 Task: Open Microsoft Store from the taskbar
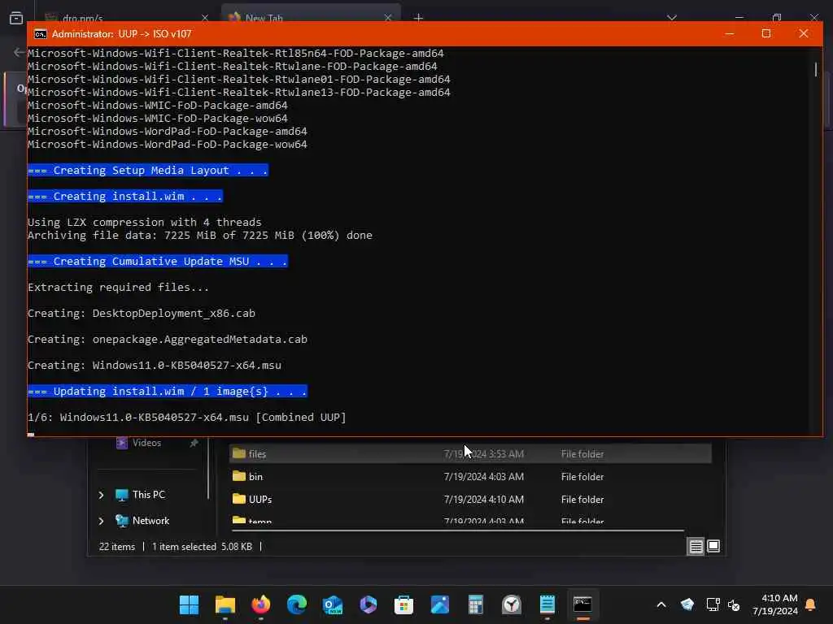pyautogui.click(x=403, y=604)
